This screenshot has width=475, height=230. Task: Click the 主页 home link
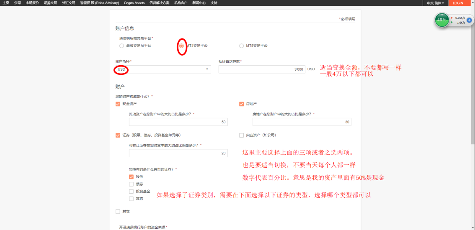point(6,3)
